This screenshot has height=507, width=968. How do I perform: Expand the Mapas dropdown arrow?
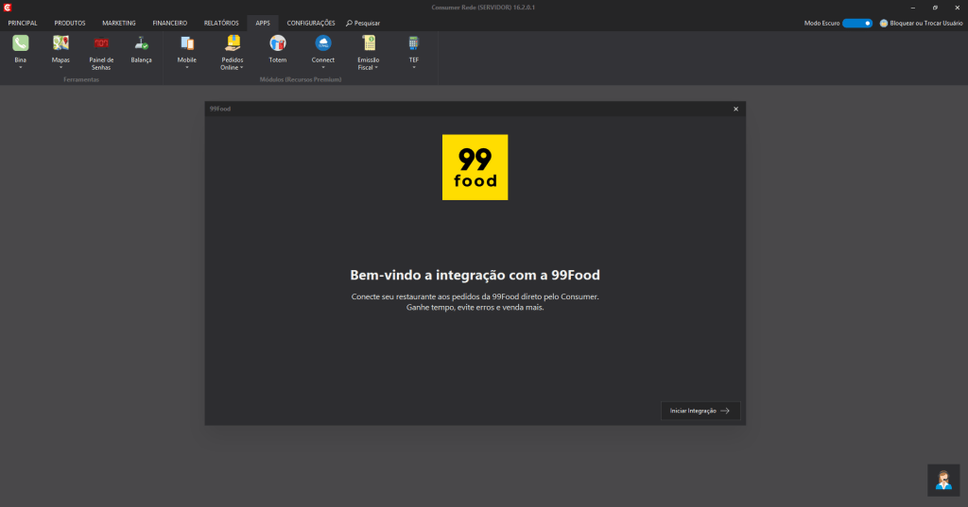pos(60,67)
